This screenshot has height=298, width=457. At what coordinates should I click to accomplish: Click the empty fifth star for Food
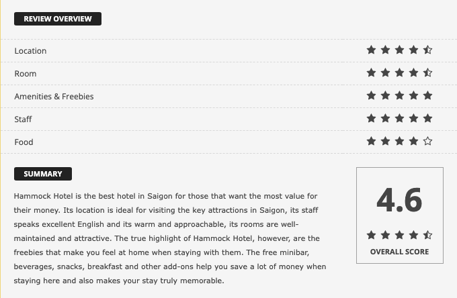click(427, 141)
